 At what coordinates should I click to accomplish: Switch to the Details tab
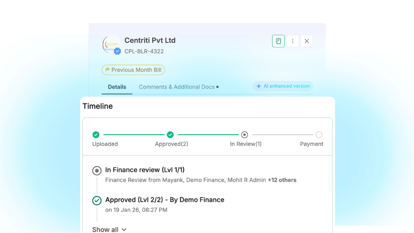click(117, 87)
